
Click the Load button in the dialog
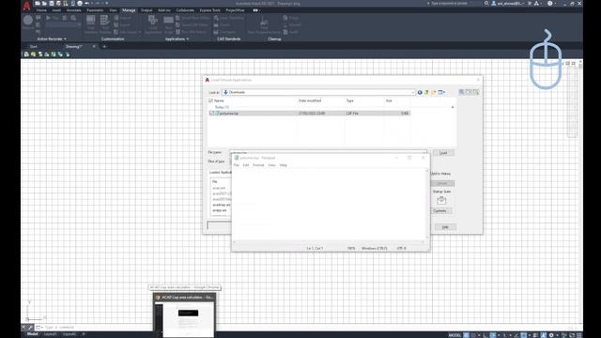click(x=443, y=153)
